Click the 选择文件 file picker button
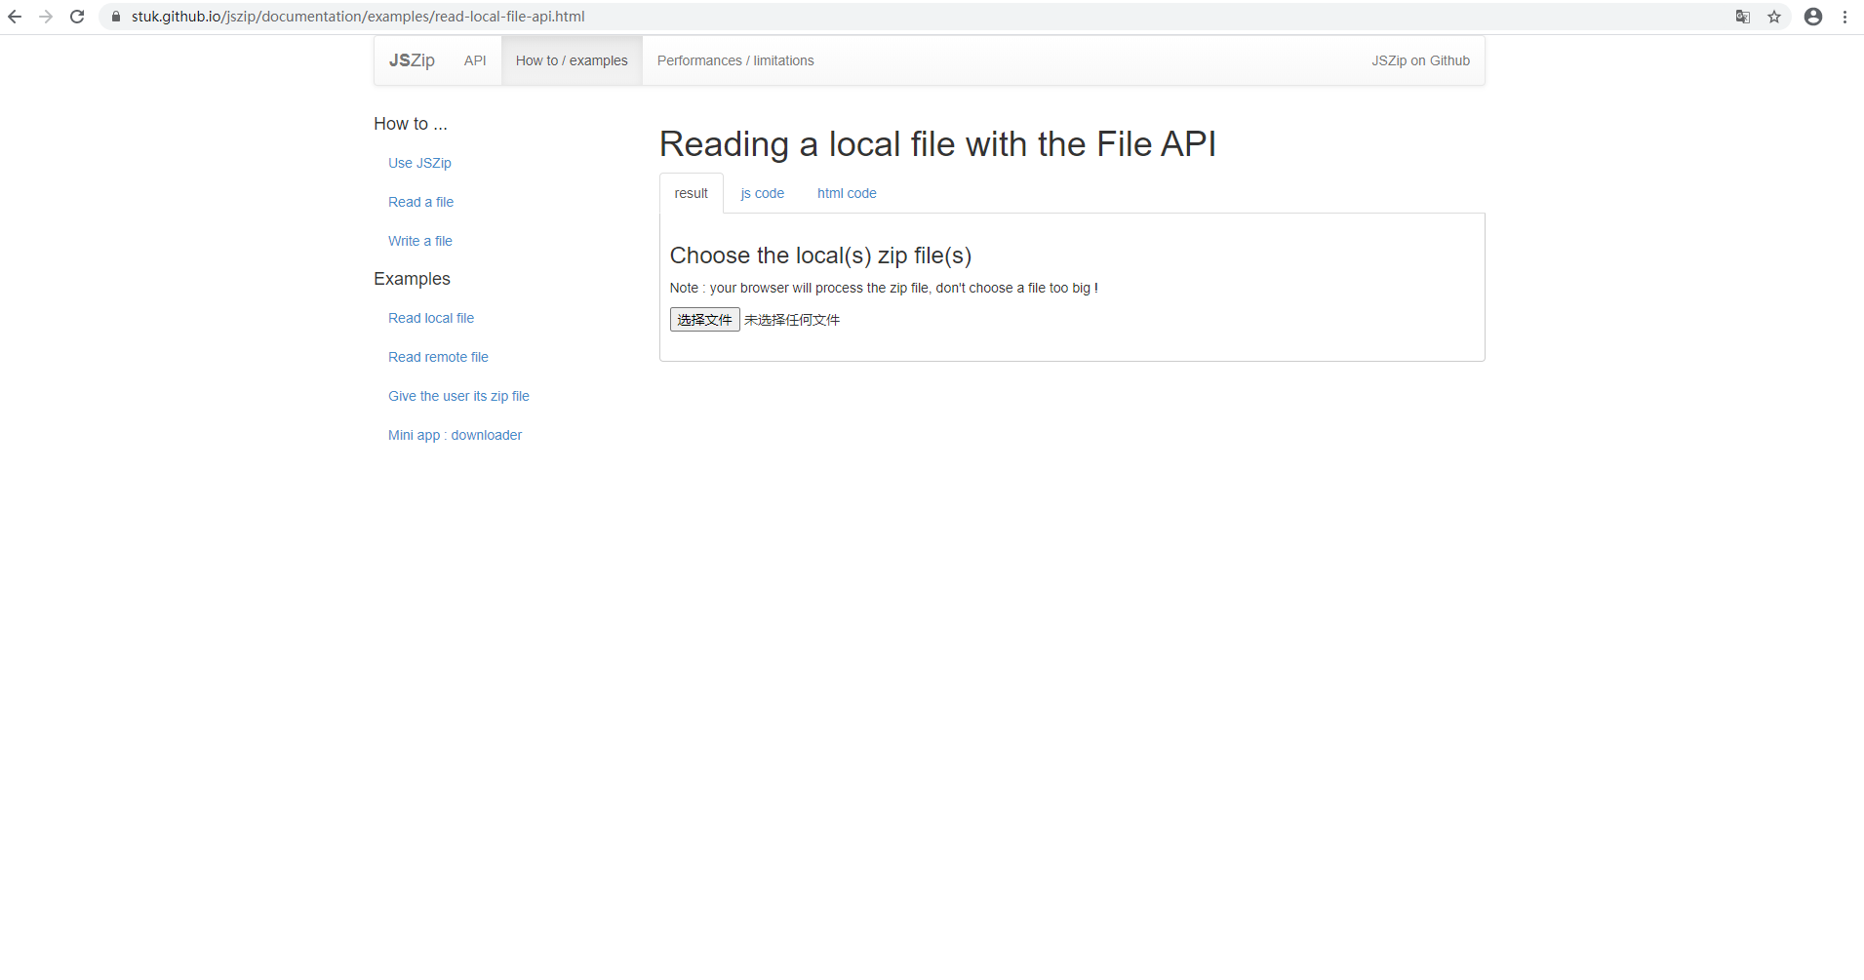1864x980 pixels. [x=703, y=319]
